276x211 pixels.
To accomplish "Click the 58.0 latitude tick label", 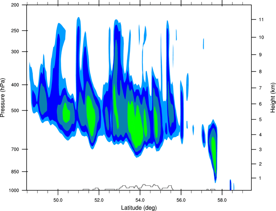I will 222,200.
